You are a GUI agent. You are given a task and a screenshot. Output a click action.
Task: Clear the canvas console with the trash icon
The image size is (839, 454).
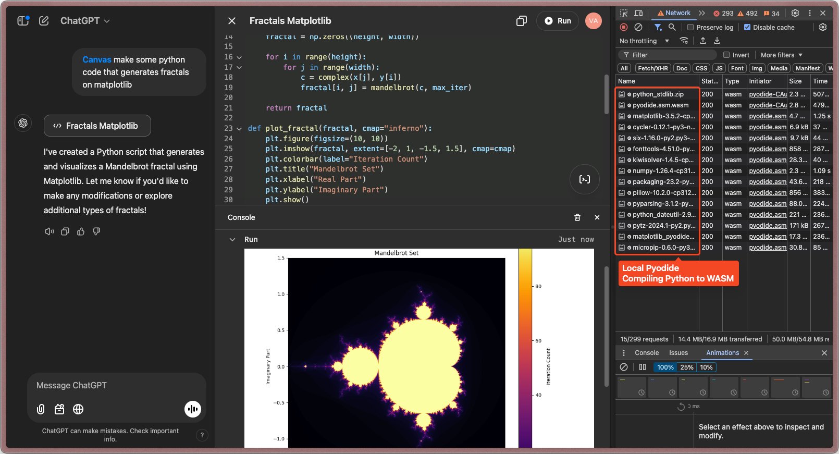pyautogui.click(x=577, y=217)
